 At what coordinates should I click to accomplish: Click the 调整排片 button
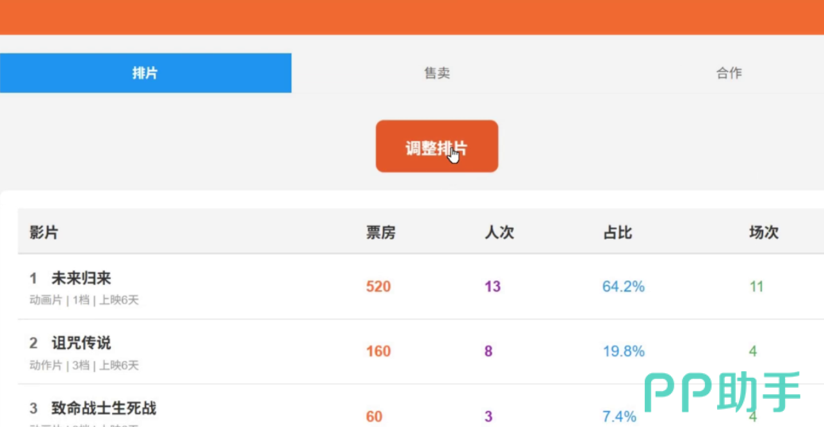pos(437,146)
